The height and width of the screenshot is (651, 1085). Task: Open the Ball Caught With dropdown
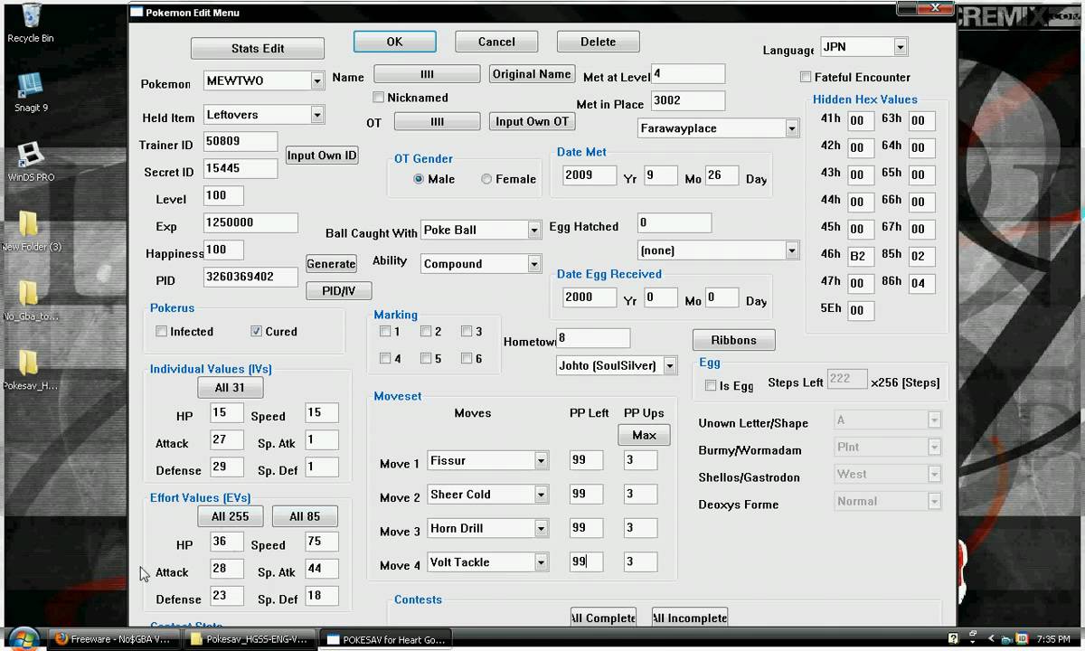[x=533, y=230]
